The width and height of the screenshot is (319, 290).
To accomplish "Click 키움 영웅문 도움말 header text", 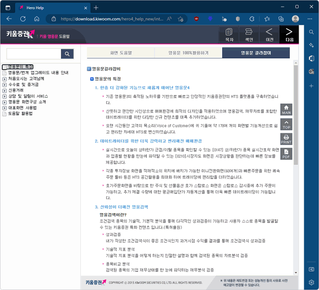I will [54, 36].
